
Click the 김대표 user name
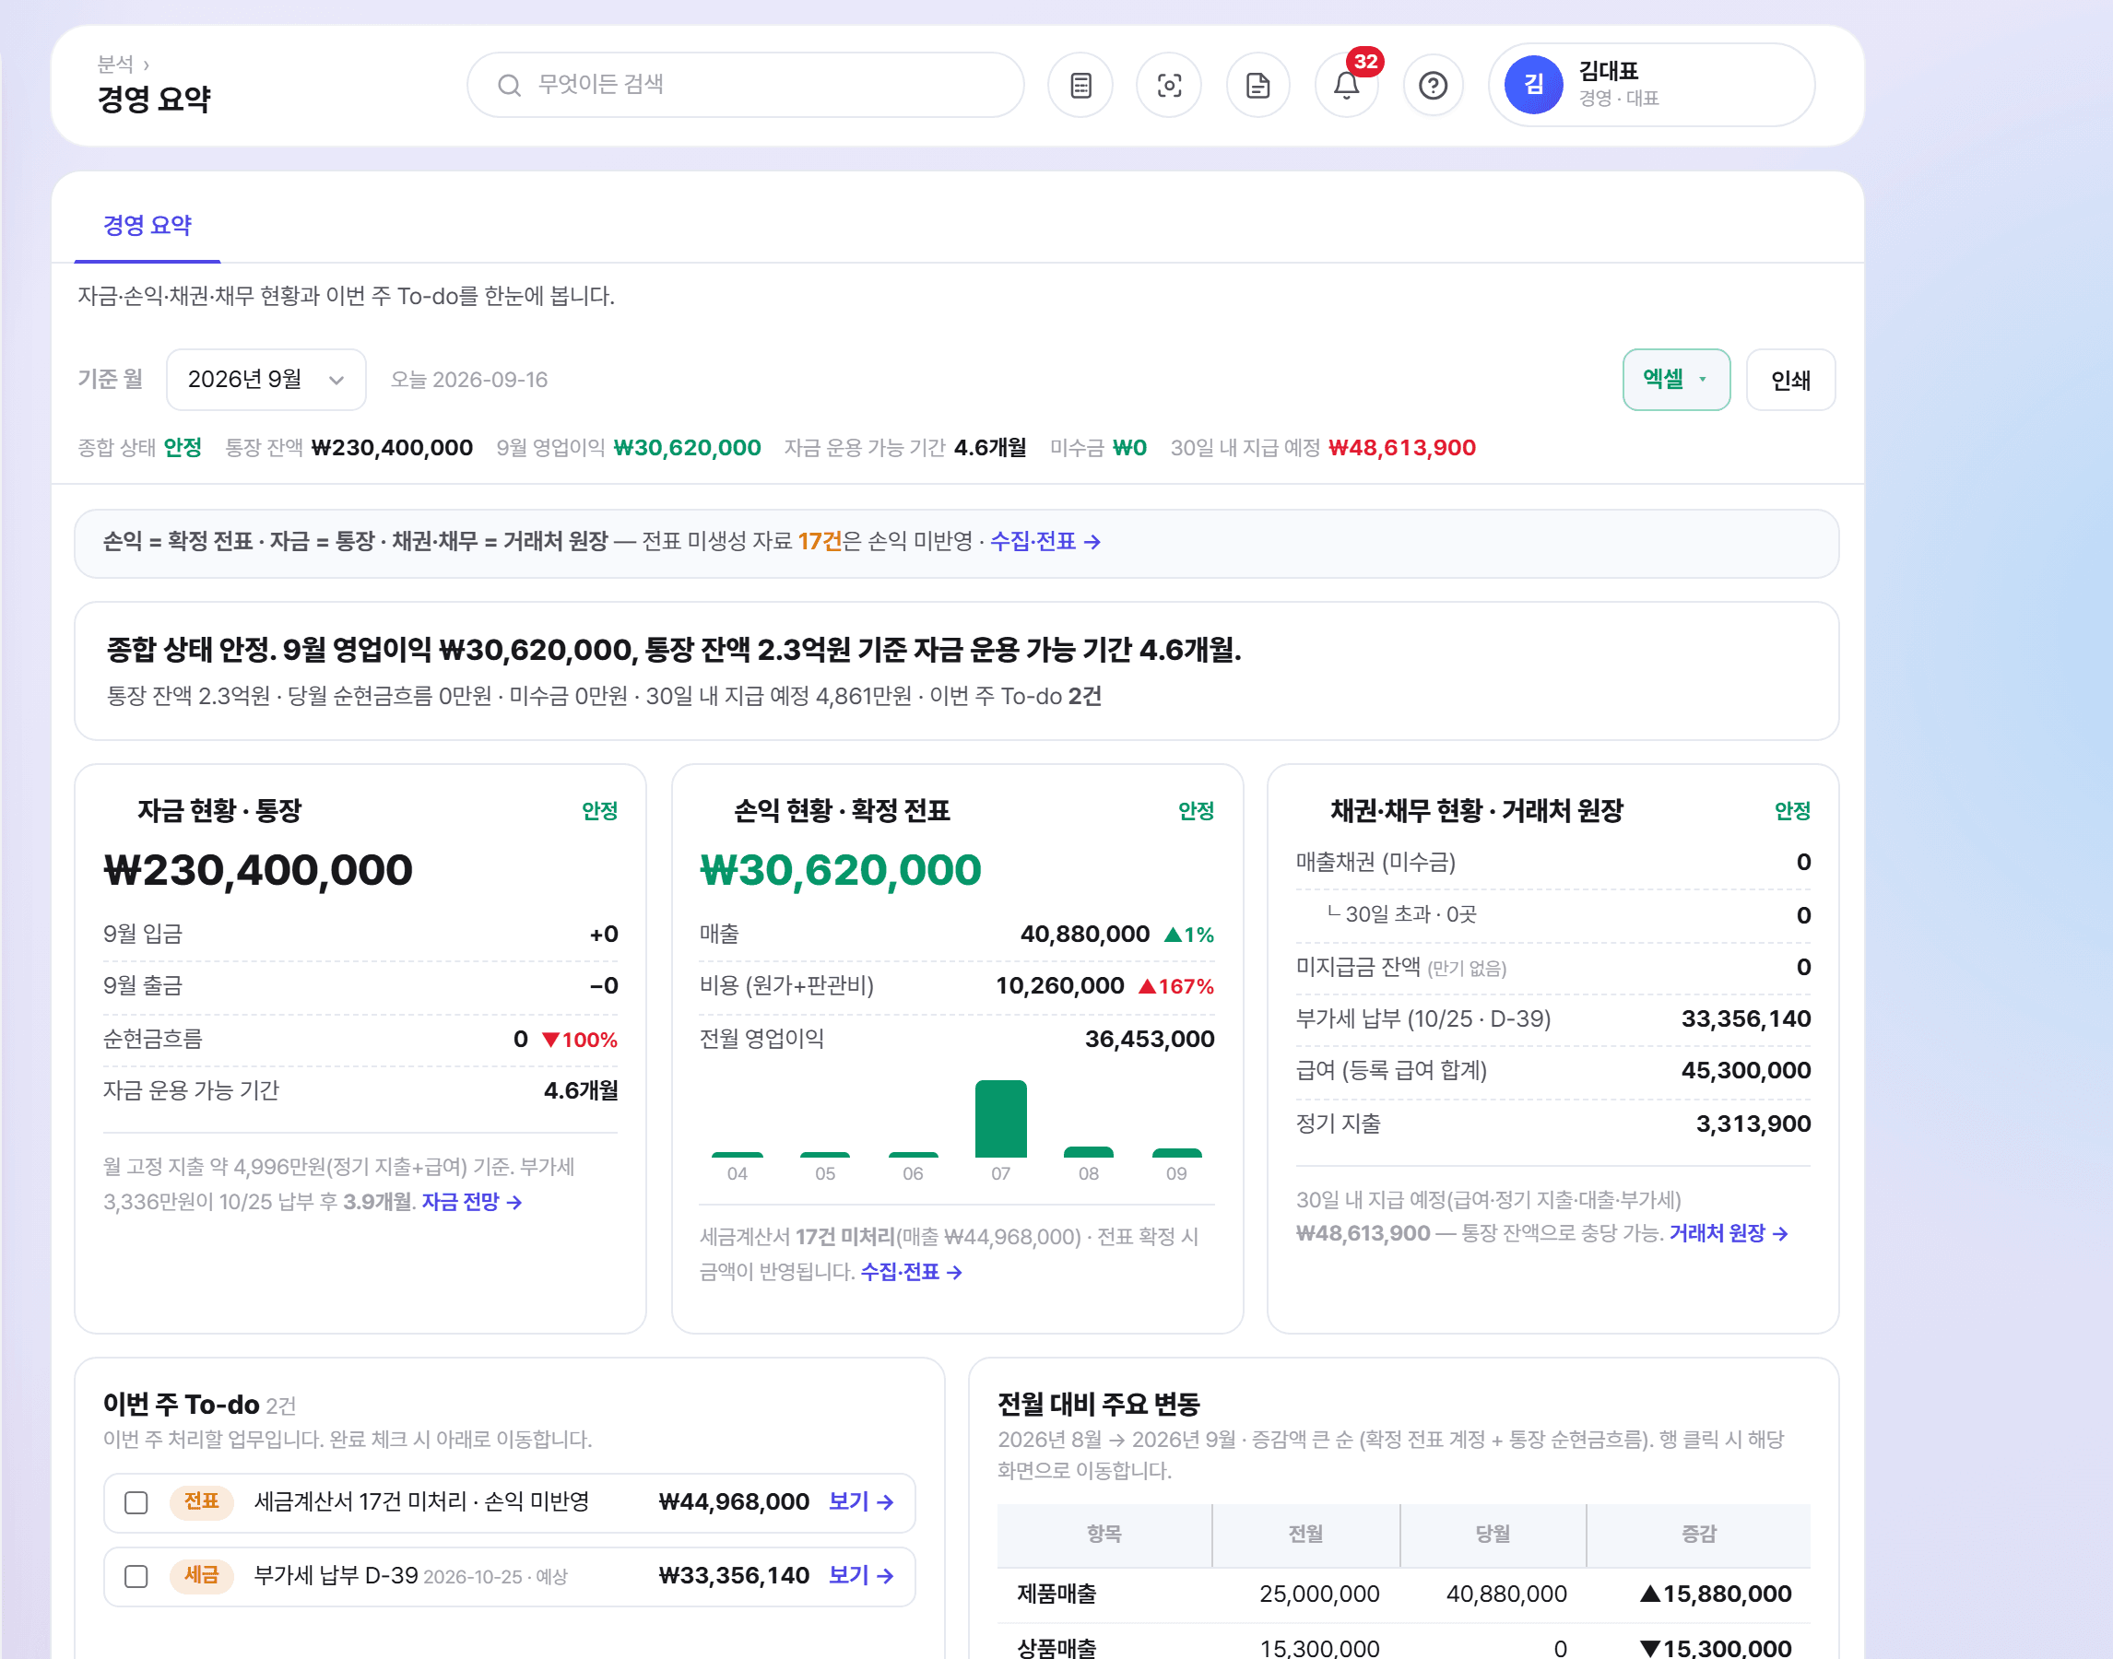1609,71
